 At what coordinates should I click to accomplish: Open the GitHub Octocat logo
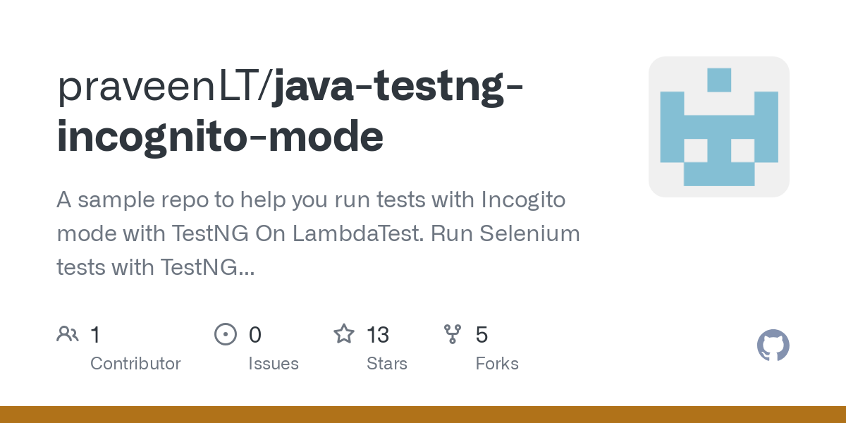(x=773, y=345)
